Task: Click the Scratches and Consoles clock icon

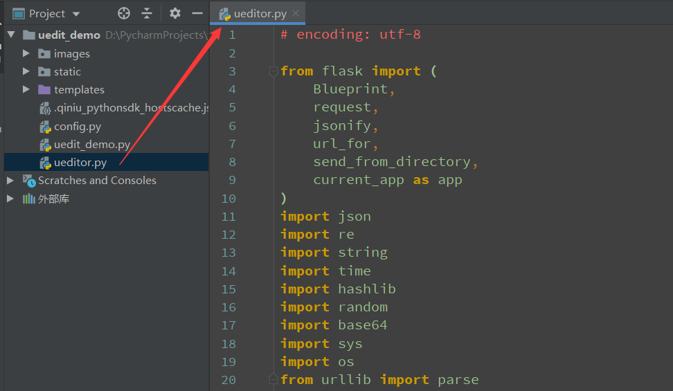Action: click(x=29, y=181)
